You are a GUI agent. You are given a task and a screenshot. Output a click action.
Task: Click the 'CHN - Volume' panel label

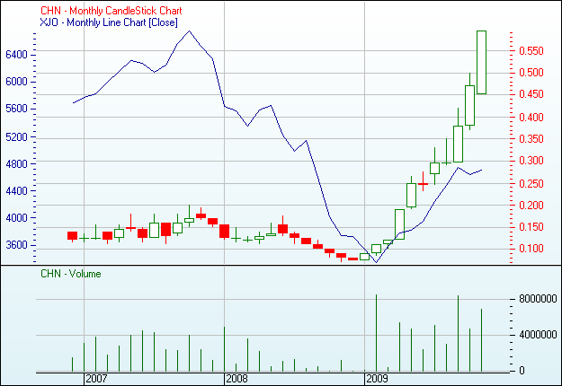click(x=71, y=274)
